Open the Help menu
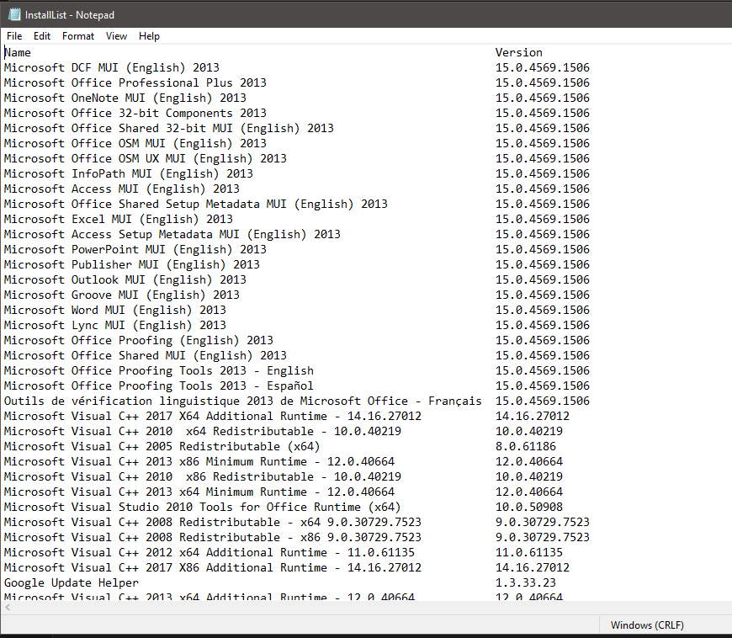This screenshot has width=732, height=638. coord(149,36)
